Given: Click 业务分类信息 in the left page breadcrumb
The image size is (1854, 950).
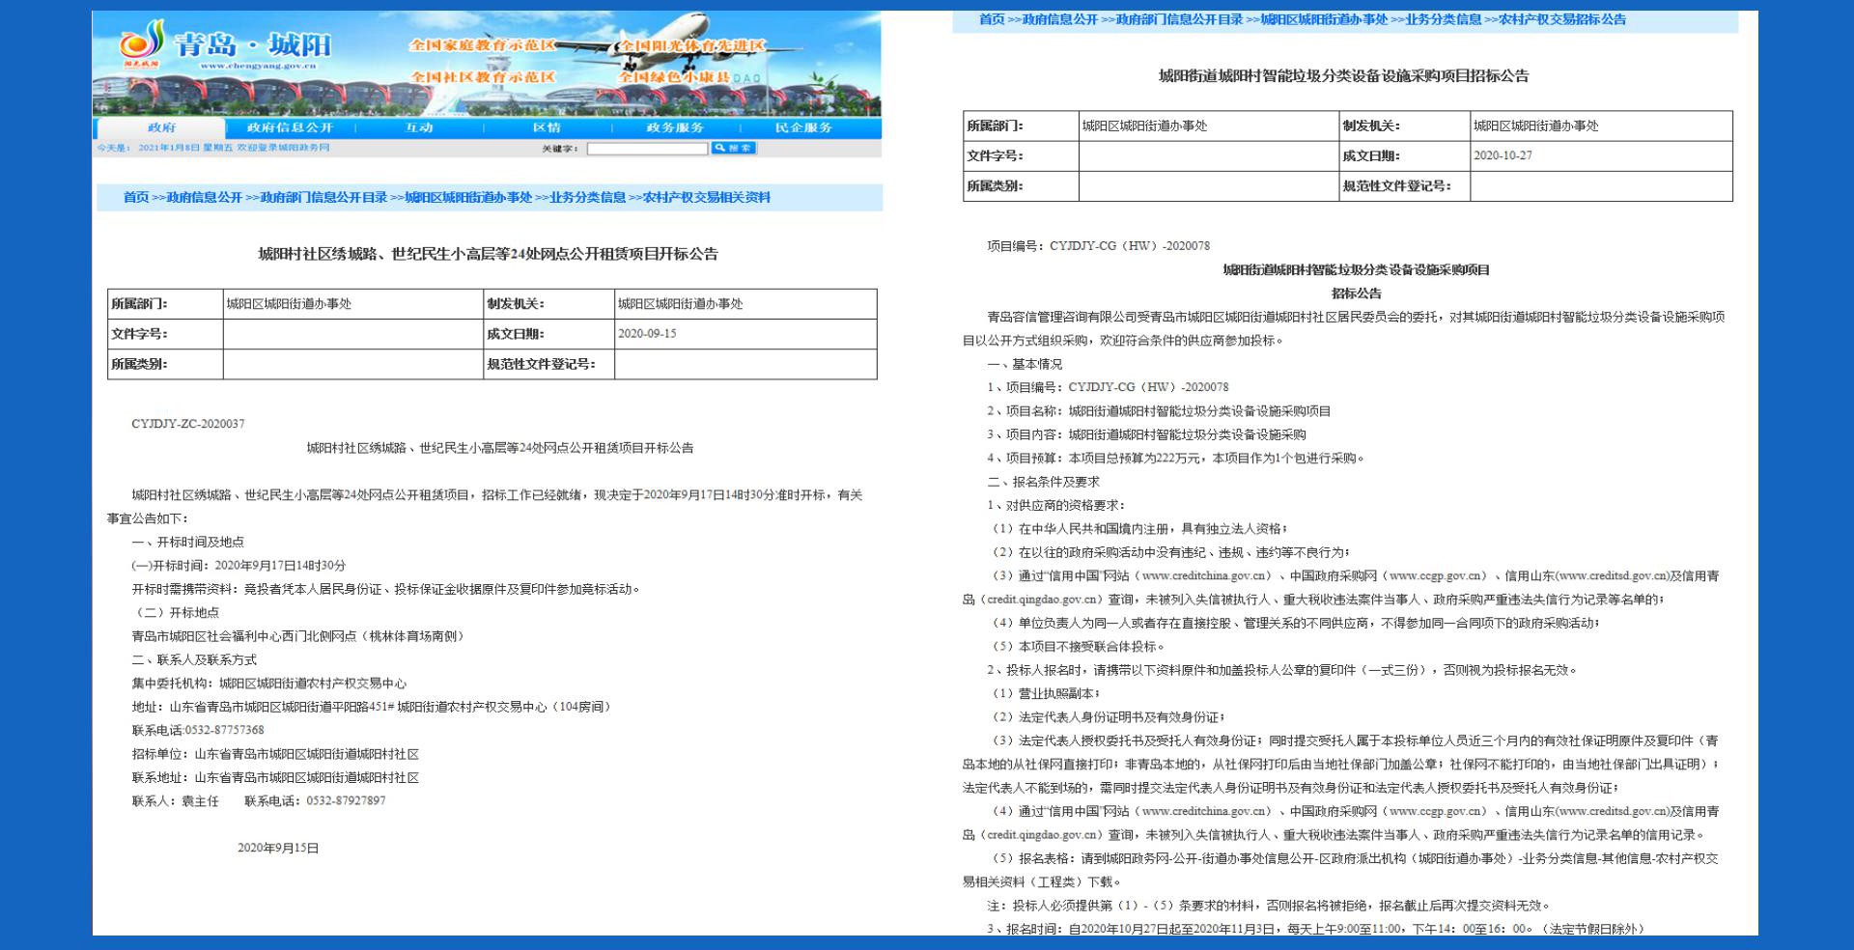Looking at the screenshot, I should (588, 197).
